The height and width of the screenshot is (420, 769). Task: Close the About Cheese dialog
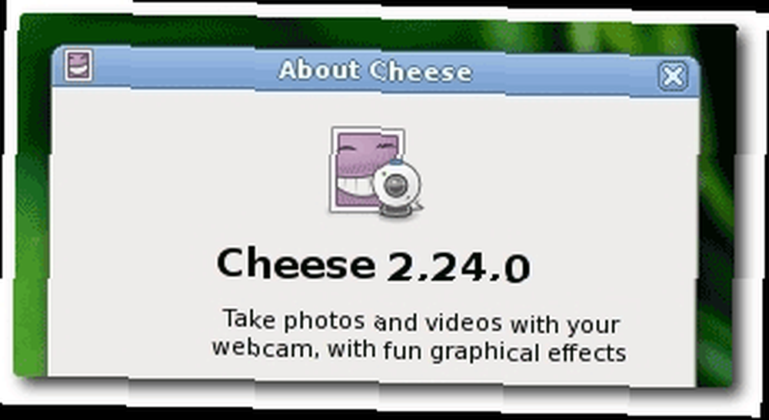click(672, 76)
